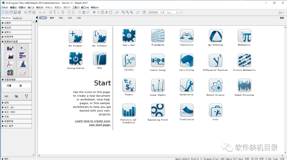Click the cloud icon at toolbar right
Screen dimensions: 287x160
tap(280, 13)
